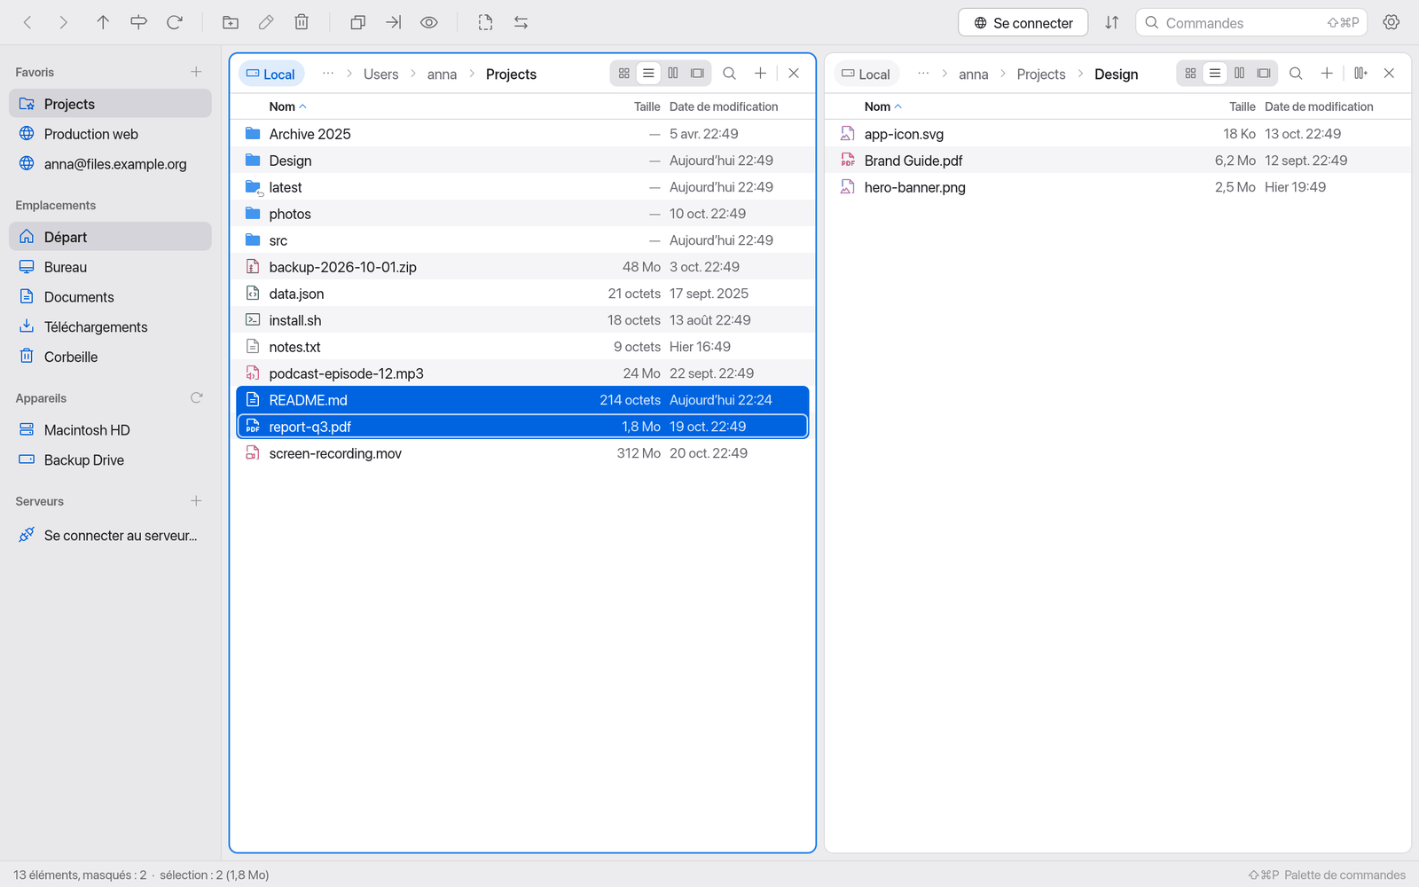Toggle Quick Look eye icon
The image size is (1419, 887).
[429, 22]
